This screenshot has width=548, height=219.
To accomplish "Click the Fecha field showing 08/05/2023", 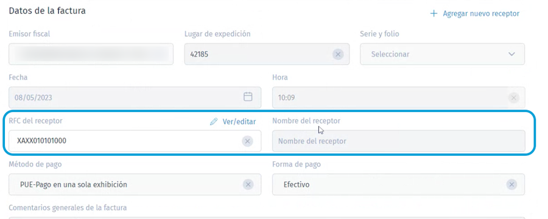I will (135, 97).
